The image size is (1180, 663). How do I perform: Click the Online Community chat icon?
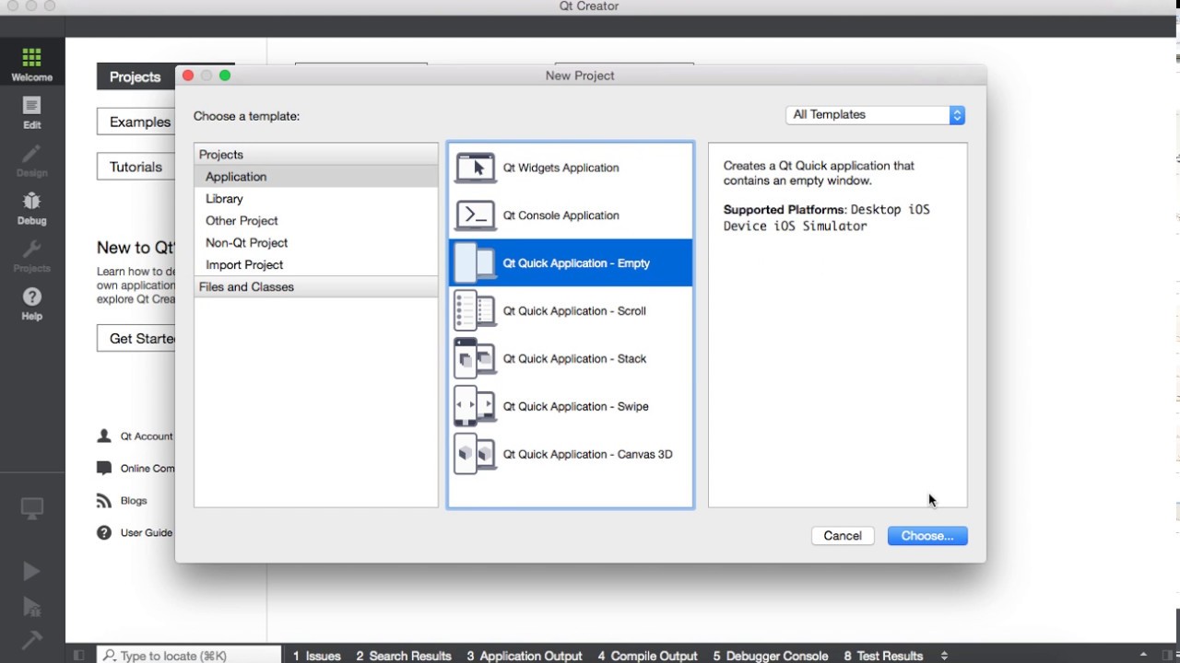click(104, 468)
